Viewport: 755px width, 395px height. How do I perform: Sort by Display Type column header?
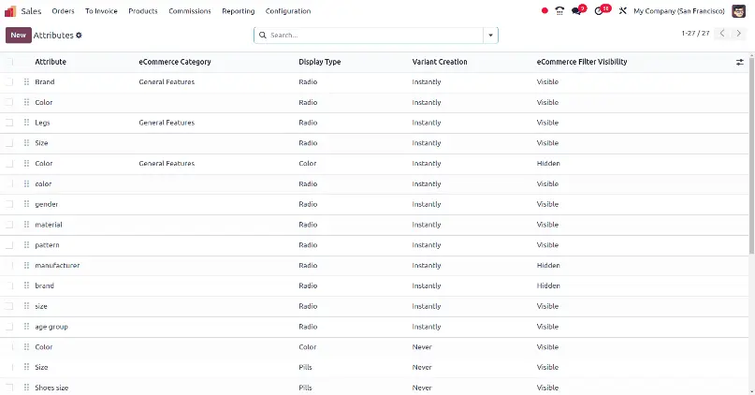tap(320, 62)
